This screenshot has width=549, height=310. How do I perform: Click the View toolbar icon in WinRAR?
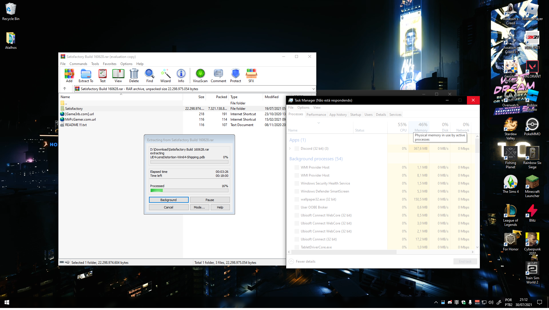pos(118,76)
